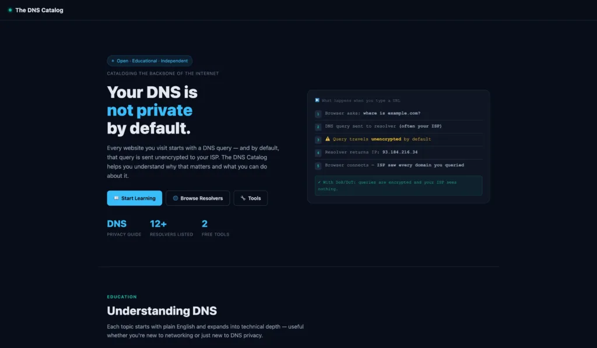Click the book icon on Start Learning button
Screen dimensions: 597x348
pyautogui.click(x=116, y=198)
